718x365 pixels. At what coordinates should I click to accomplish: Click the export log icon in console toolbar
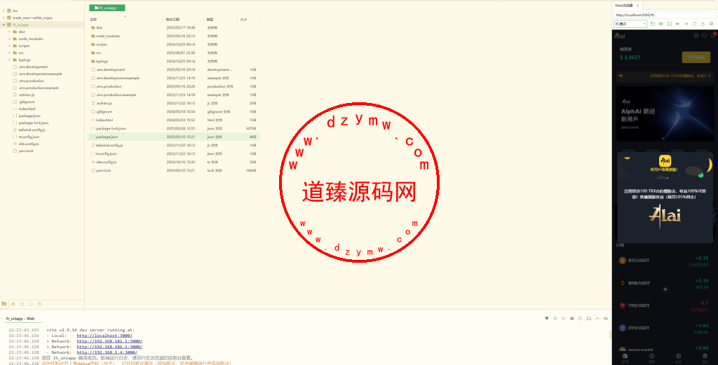pos(589,318)
